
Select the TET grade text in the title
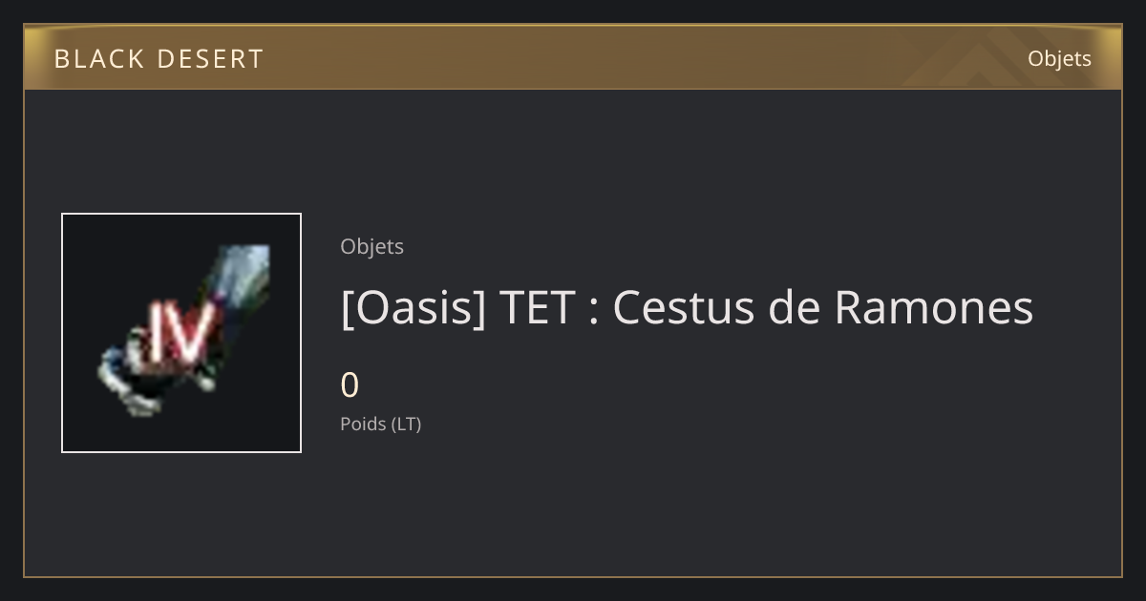tap(537, 307)
